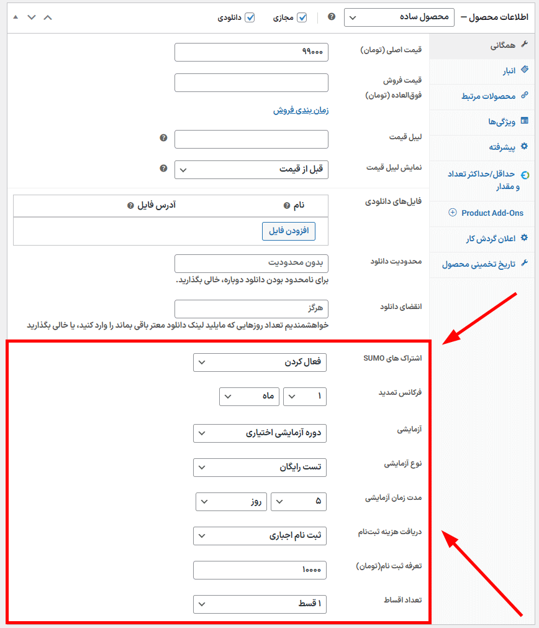
Task: Click the wrench icon beside همگانی tab
Action: coord(525,44)
